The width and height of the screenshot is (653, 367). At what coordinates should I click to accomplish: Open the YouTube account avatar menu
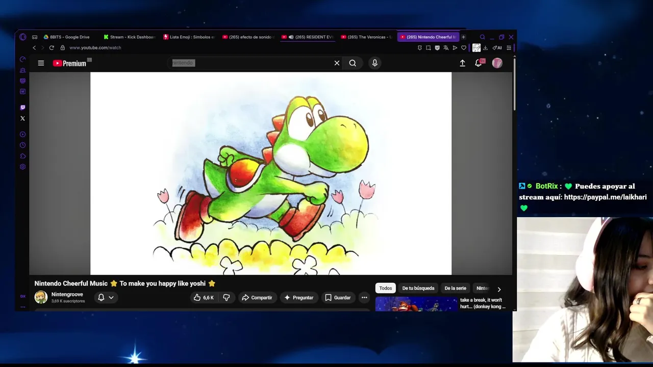[x=497, y=63]
